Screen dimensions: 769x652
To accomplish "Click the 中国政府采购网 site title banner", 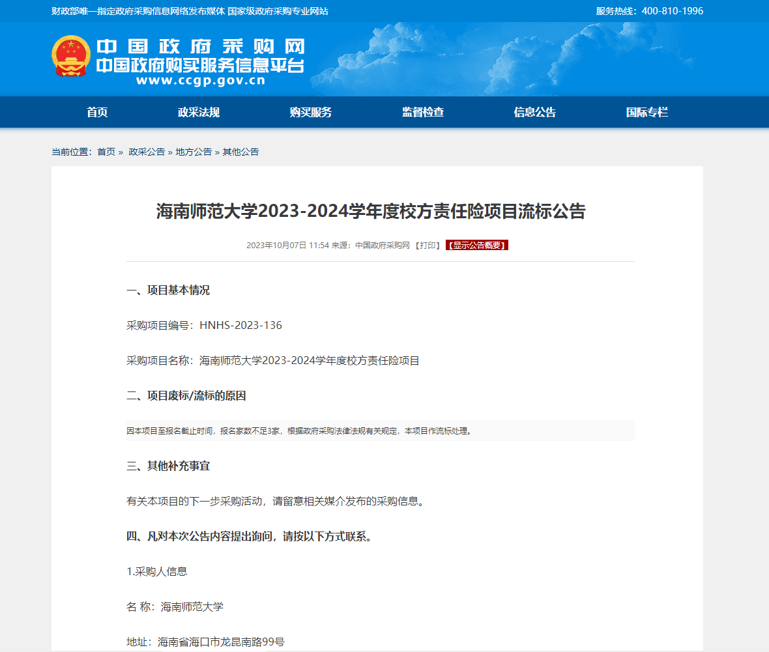I will pyautogui.click(x=201, y=47).
